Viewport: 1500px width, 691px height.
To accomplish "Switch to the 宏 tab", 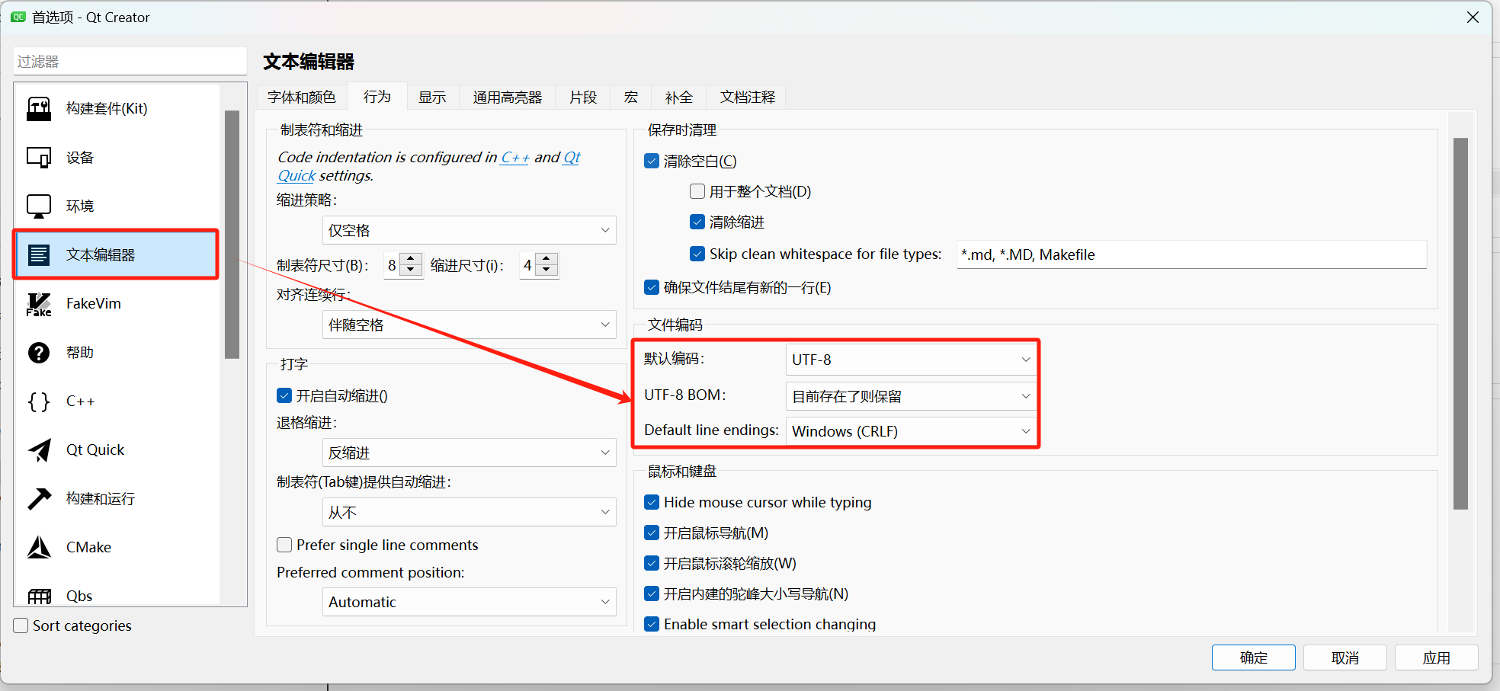I will pyautogui.click(x=631, y=98).
